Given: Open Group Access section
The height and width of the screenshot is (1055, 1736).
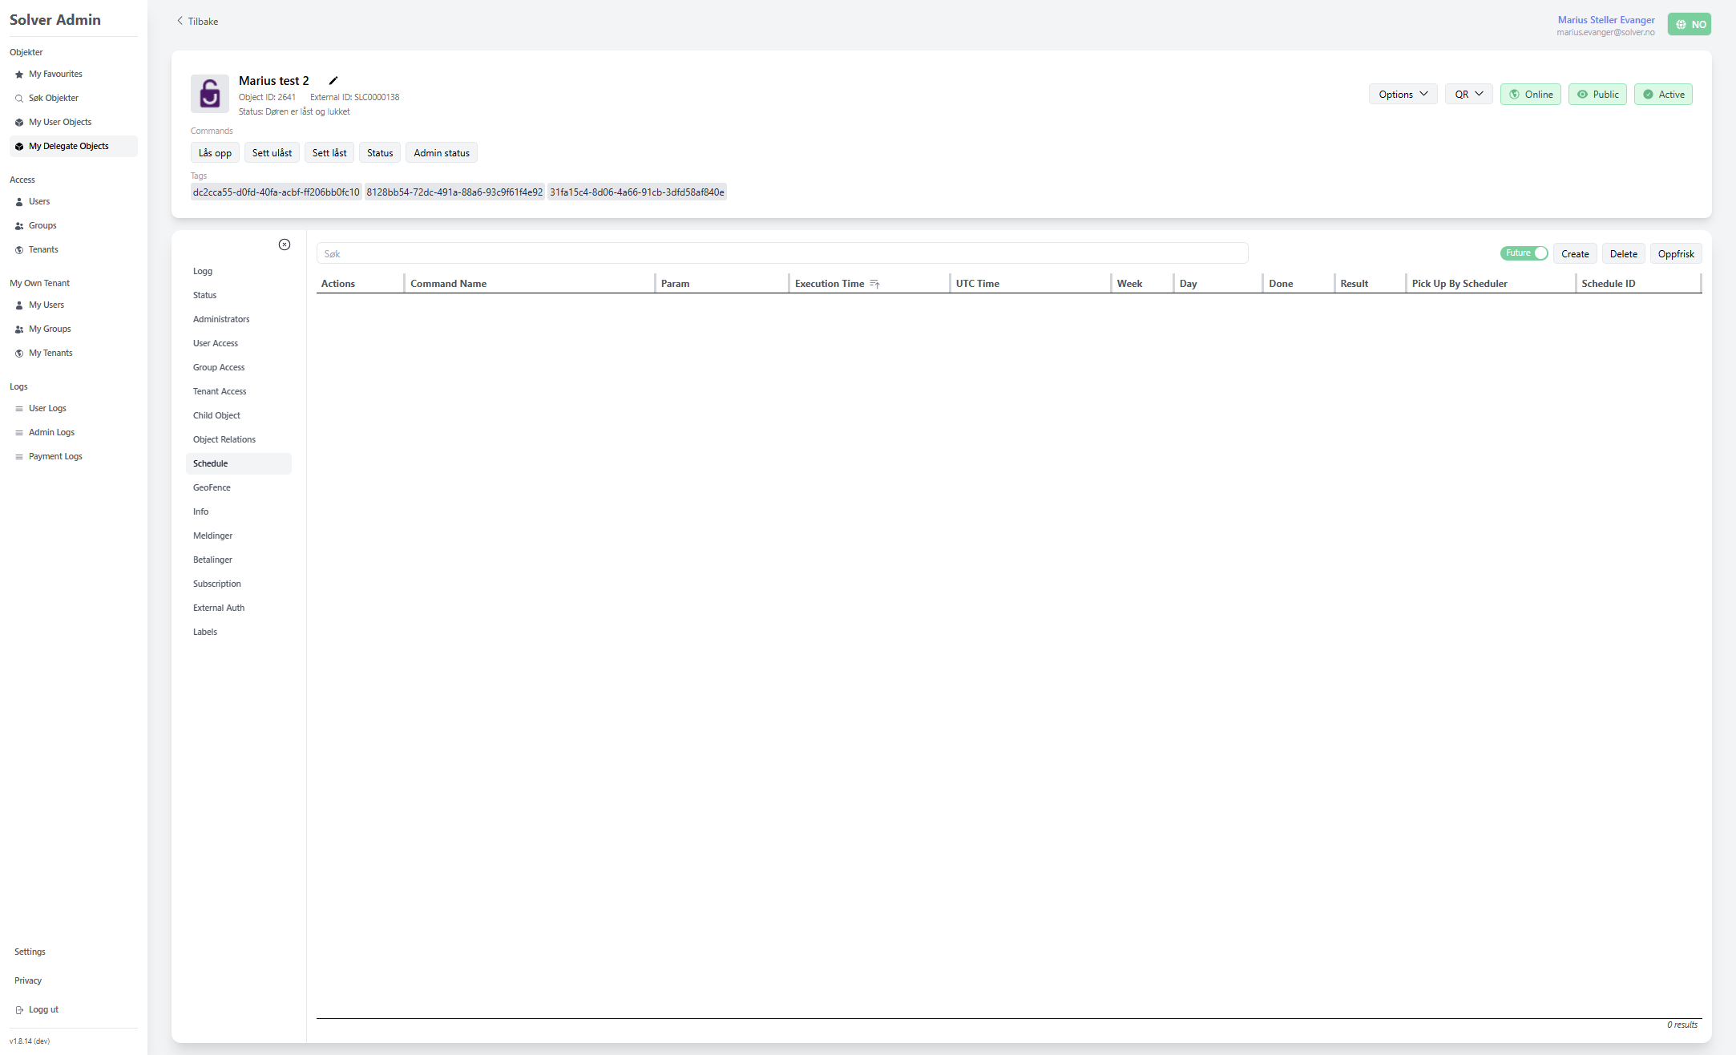Looking at the screenshot, I should (239, 367).
